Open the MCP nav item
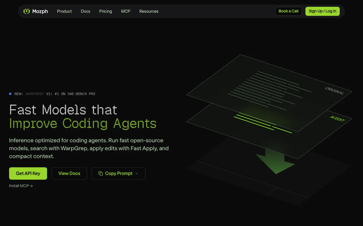Screen dimensions: 363x226 [126, 11]
